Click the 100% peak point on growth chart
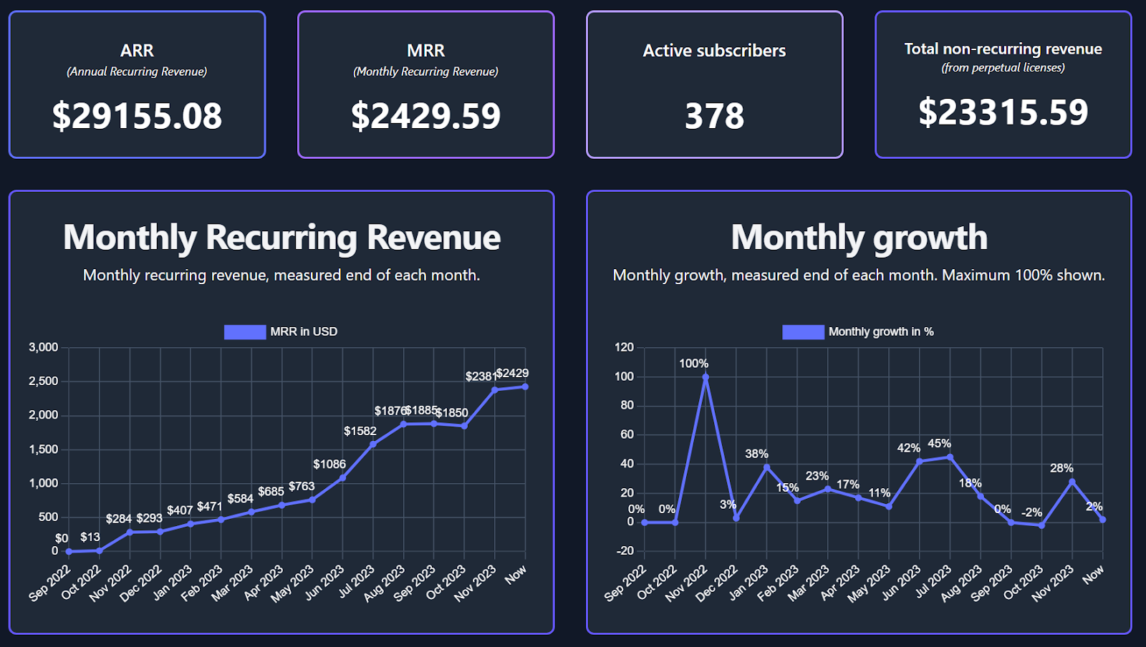Screen dimensions: 1146x647 pos(706,377)
